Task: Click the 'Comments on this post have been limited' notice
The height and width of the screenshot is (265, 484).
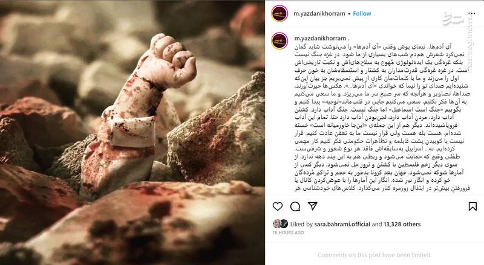Action: tap(374, 255)
